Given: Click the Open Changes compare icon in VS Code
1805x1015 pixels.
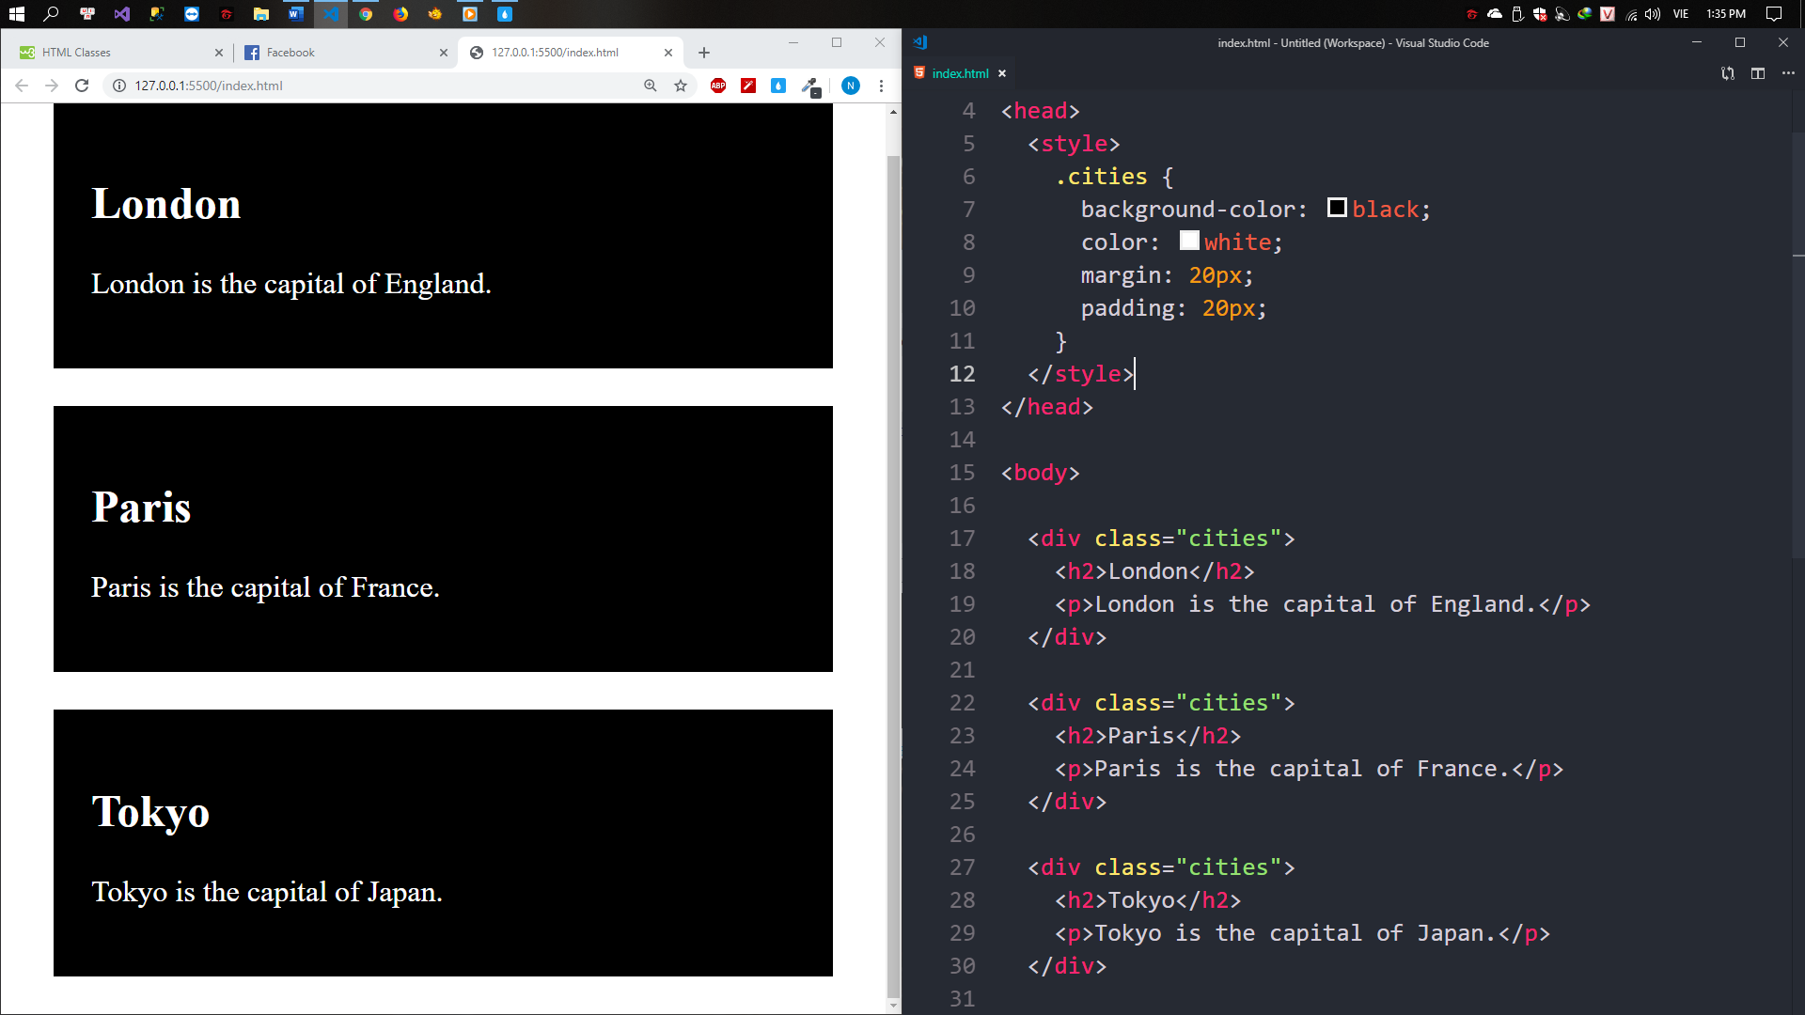Looking at the screenshot, I should [1727, 73].
